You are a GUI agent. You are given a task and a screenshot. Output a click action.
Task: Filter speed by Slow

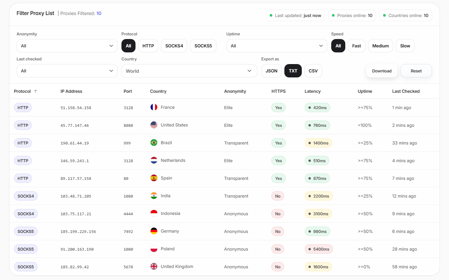tap(405, 46)
